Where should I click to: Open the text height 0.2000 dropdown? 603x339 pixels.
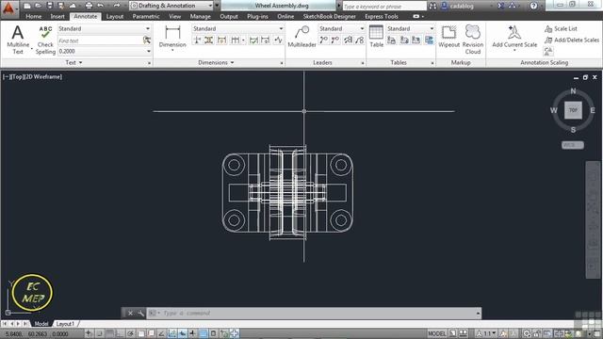pos(104,51)
